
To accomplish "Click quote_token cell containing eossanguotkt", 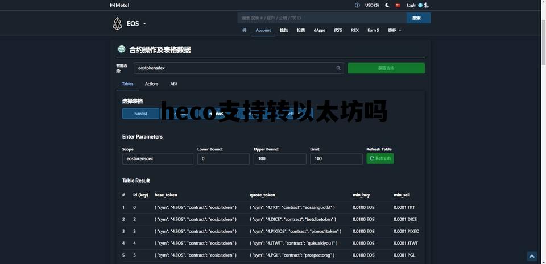I will pyautogui.click(x=292, y=207).
